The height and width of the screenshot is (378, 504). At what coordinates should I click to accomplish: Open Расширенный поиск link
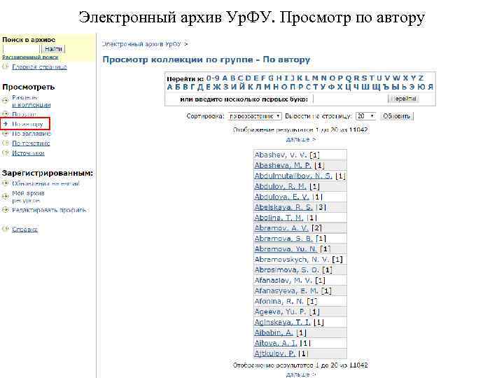click(x=30, y=57)
